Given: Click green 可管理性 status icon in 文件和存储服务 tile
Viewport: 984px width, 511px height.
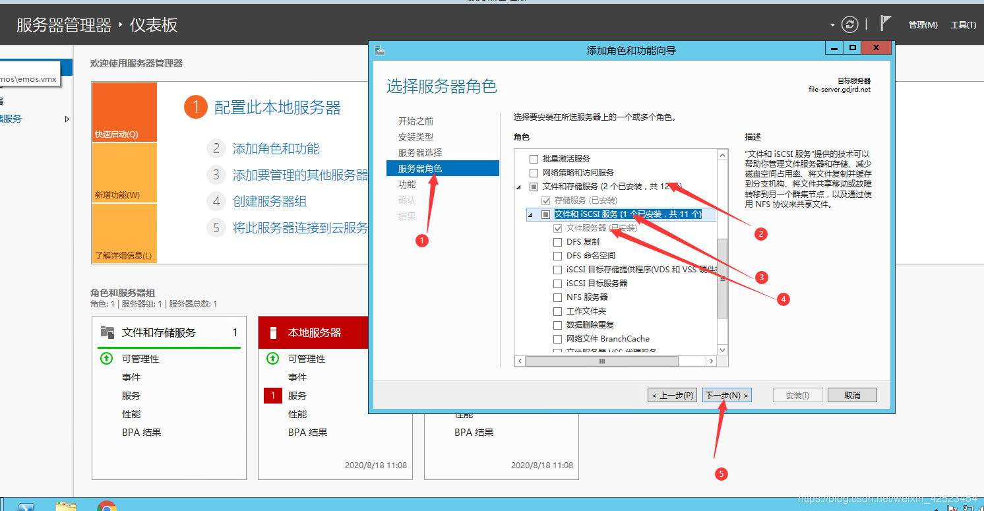Looking at the screenshot, I should [x=106, y=359].
